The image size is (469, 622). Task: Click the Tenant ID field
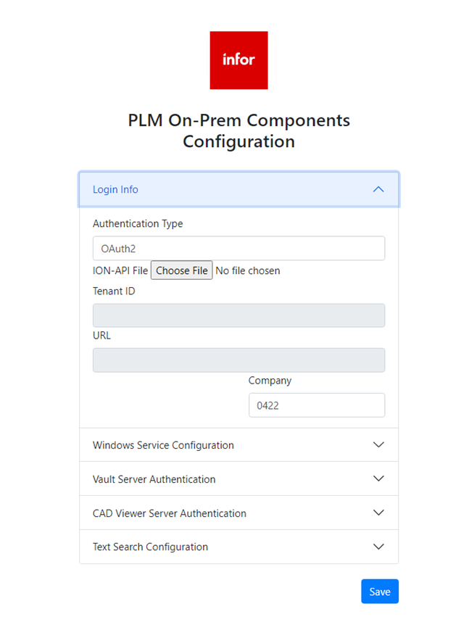238,315
